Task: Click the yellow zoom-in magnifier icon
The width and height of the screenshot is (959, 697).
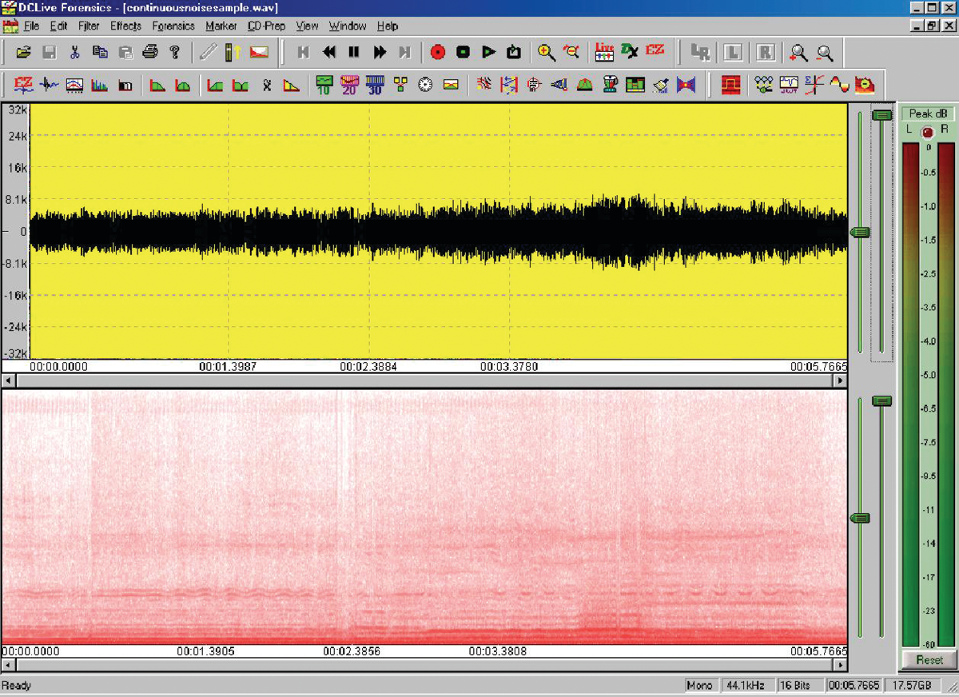Action: [547, 53]
